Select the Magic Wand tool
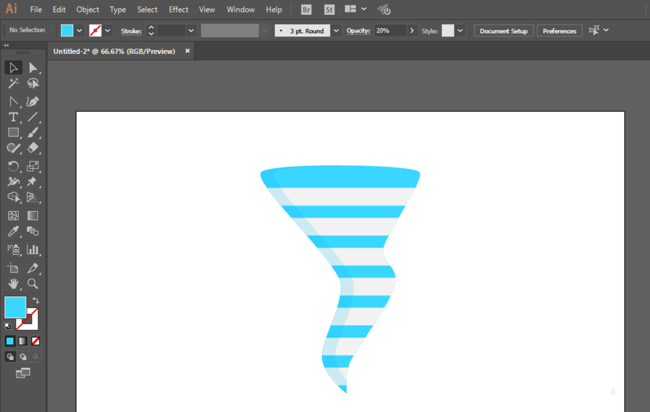Viewport: 650px width, 412px height. pyautogui.click(x=13, y=83)
